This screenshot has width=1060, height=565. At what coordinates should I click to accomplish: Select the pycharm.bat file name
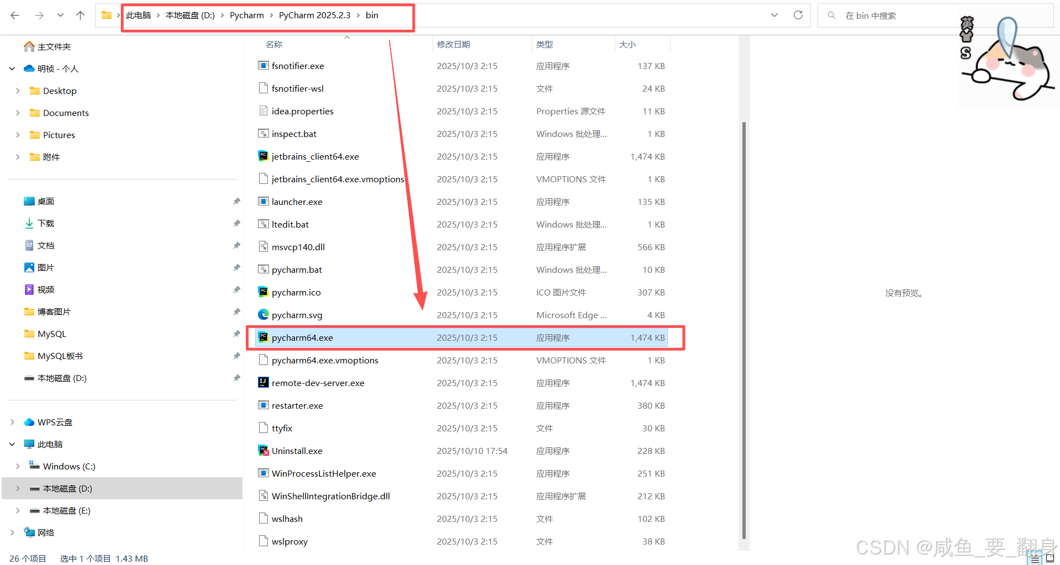[x=297, y=270]
